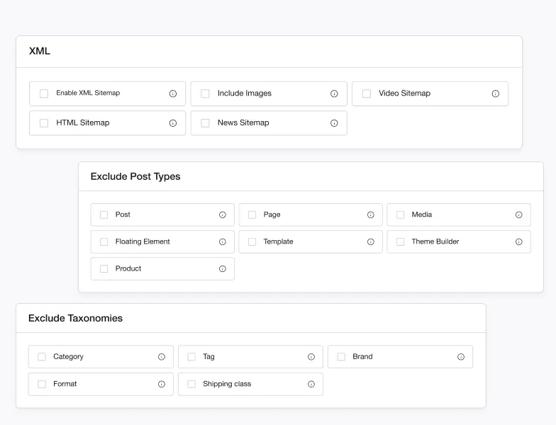Click the Exclude Taxonomies heading

coord(75,318)
